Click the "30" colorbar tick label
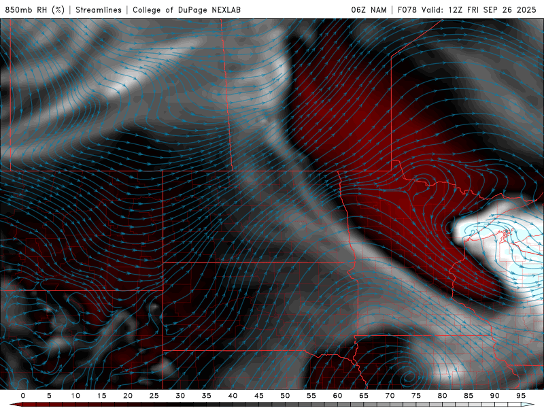544x408 pixels. (x=180, y=396)
